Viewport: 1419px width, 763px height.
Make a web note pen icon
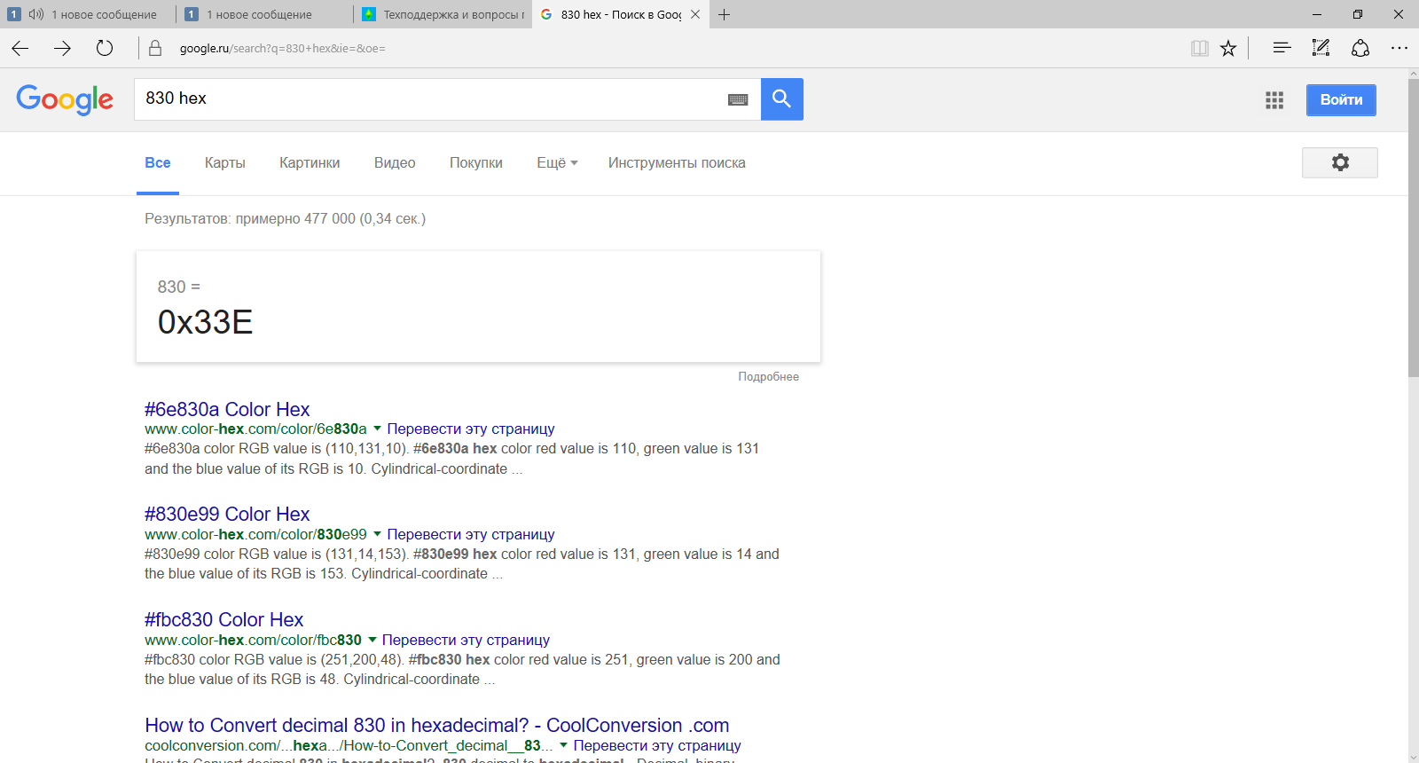tap(1321, 48)
